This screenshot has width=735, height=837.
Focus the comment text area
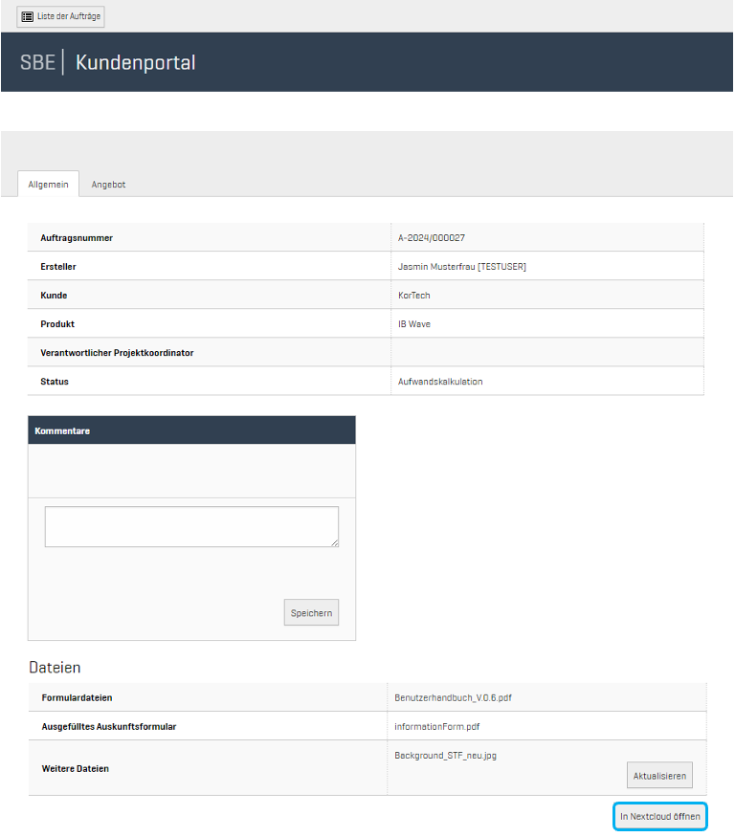[x=191, y=526]
